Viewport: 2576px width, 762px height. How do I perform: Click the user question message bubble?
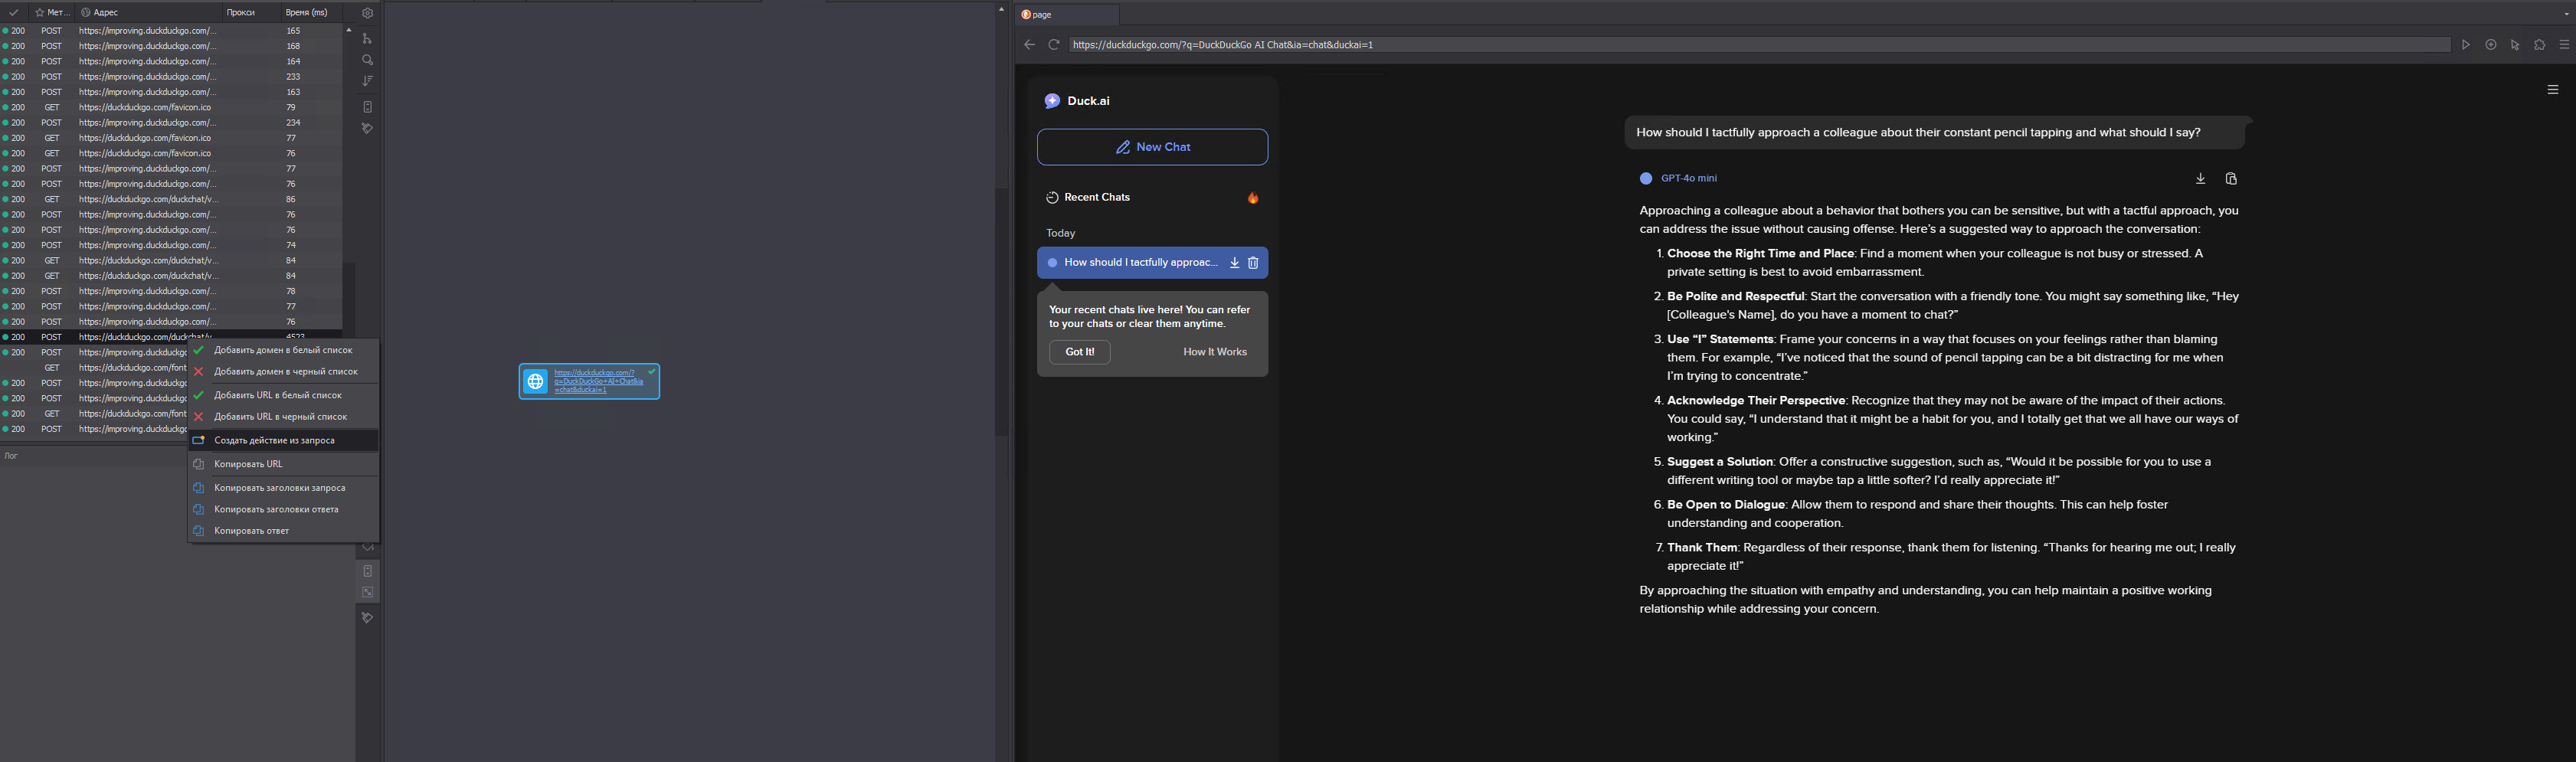pos(1934,133)
